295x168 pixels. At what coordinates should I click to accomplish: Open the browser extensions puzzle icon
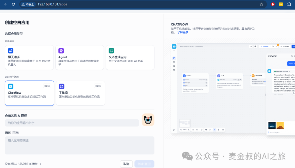[289, 4]
